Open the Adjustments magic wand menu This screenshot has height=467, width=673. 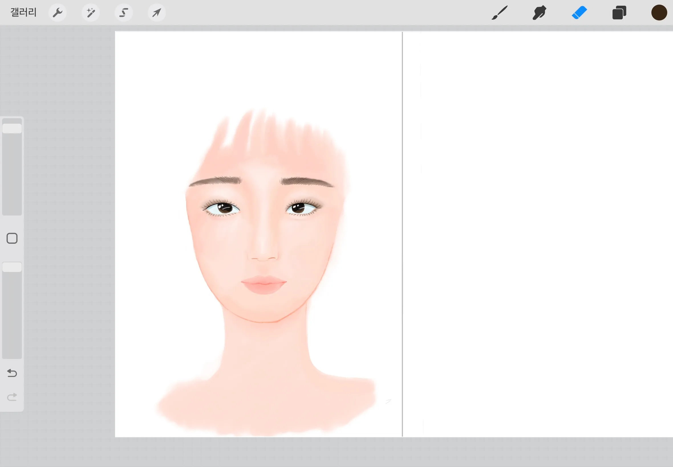(x=90, y=13)
